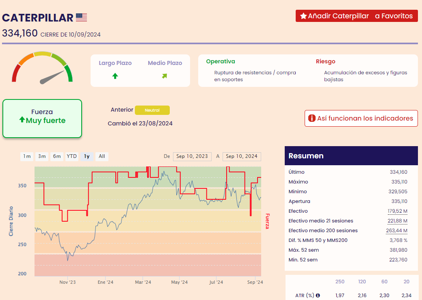Click the Largo Plazo label

point(115,63)
